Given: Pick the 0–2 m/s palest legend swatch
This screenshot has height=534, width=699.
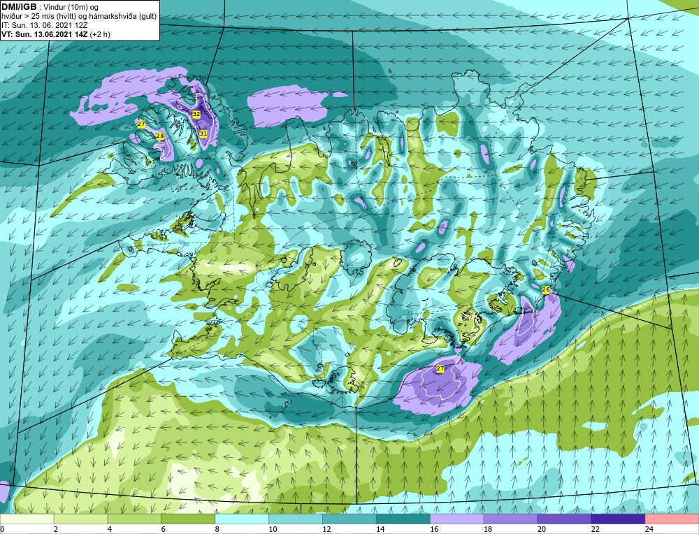Looking at the screenshot, I should click(x=27, y=519).
